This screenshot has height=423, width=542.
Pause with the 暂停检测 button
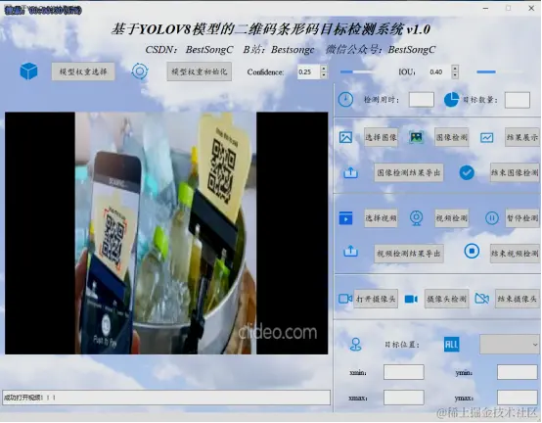point(522,218)
